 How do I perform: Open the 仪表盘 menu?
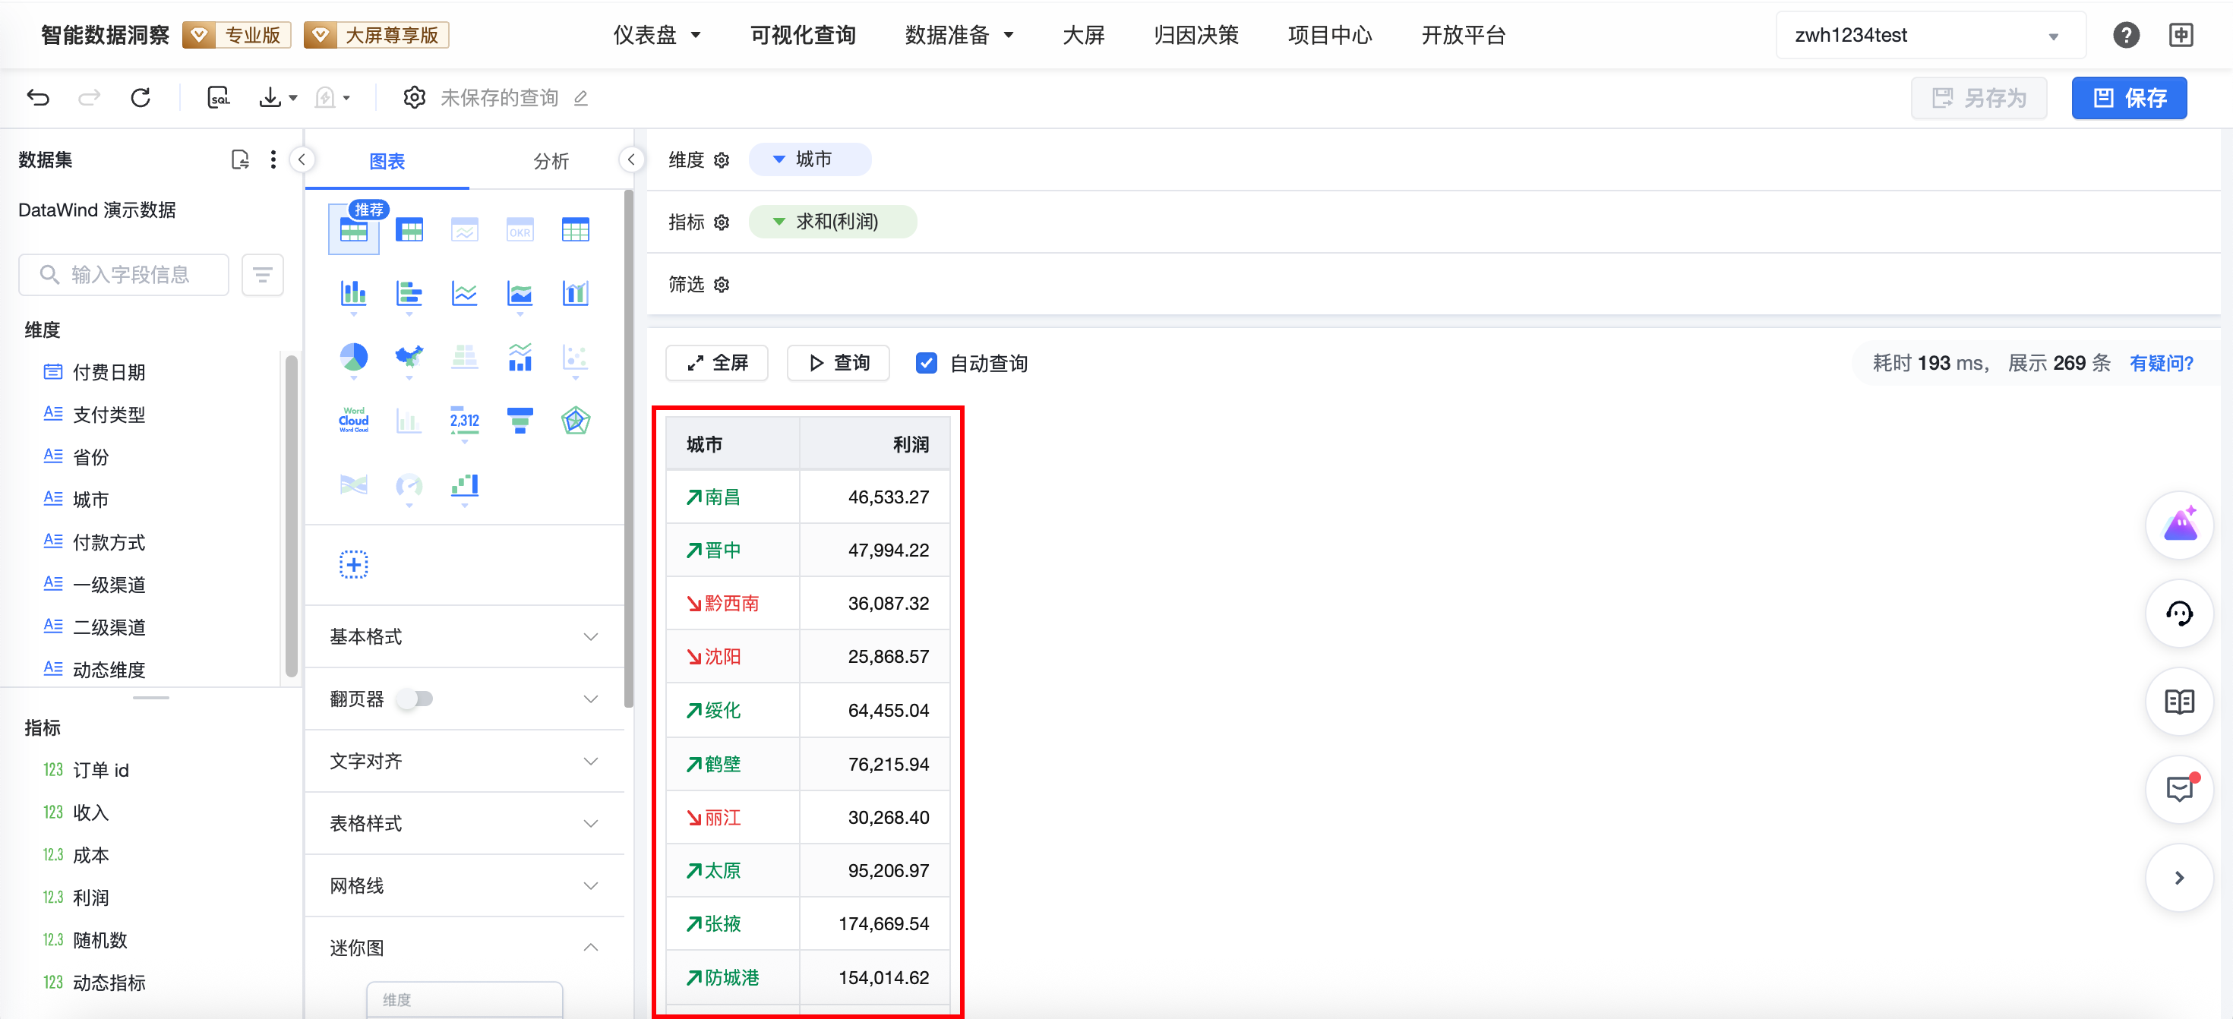pyautogui.click(x=656, y=35)
